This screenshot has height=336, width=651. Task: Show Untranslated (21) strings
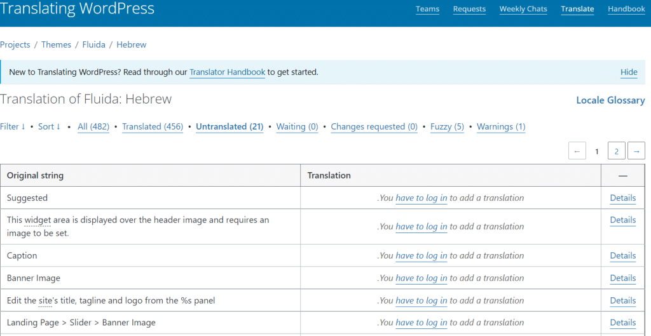229,126
